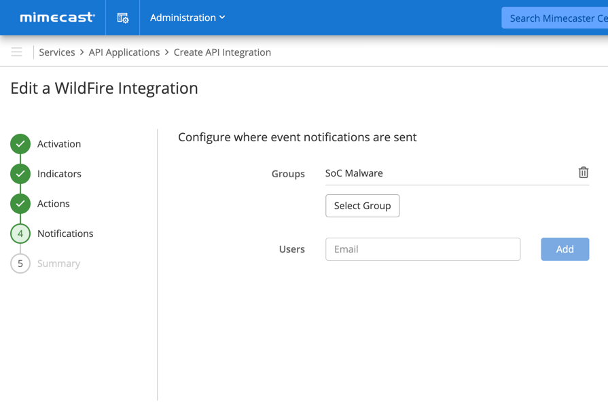The height and width of the screenshot is (402, 608).
Task: Click the Configure where event notifications heading
Action: click(297, 137)
